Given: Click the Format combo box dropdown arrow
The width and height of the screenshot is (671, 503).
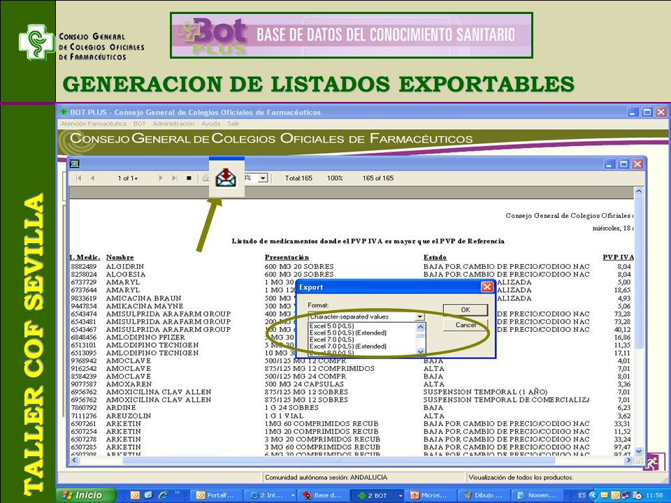Looking at the screenshot, I should coord(420,317).
